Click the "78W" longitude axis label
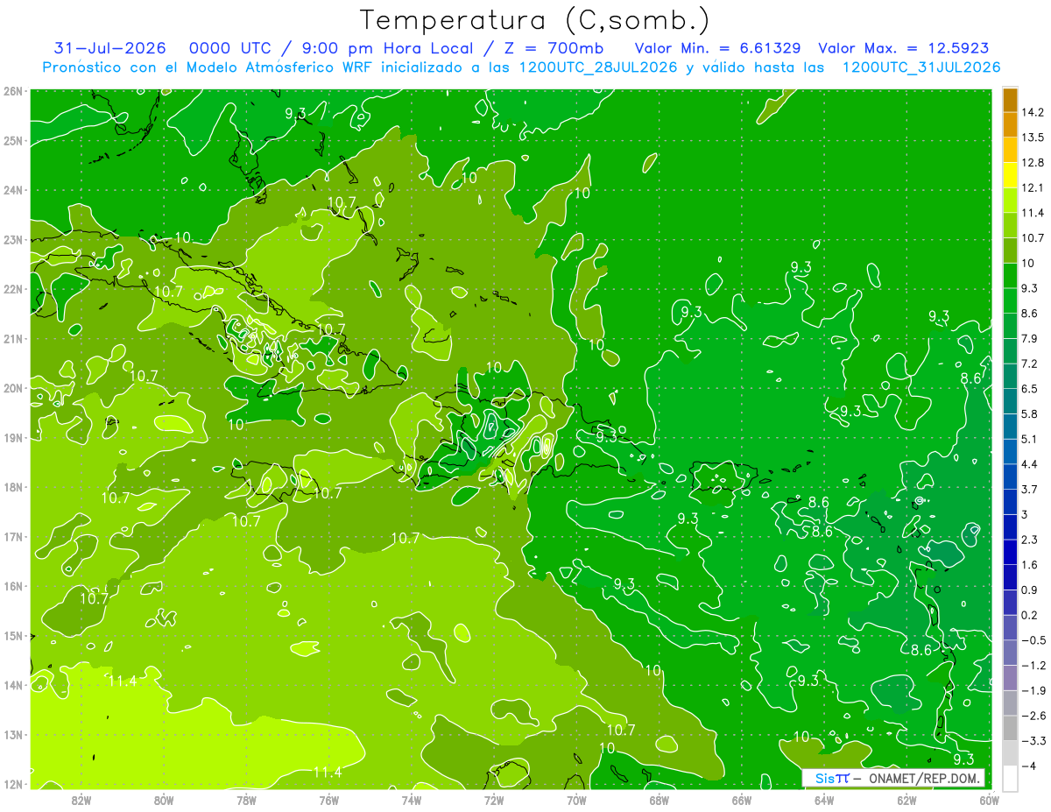This screenshot has height=812, width=1051. pyautogui.click(x=246, y=800)
